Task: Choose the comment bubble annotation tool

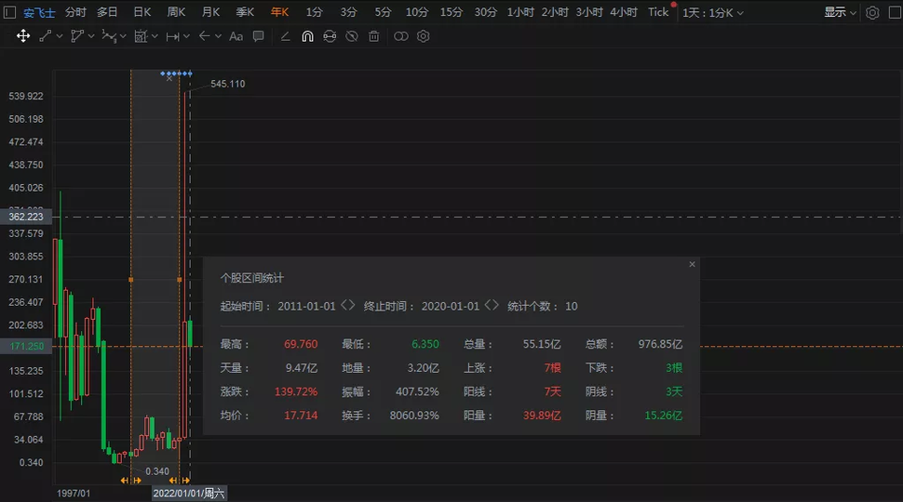Action: pos(259,36)
